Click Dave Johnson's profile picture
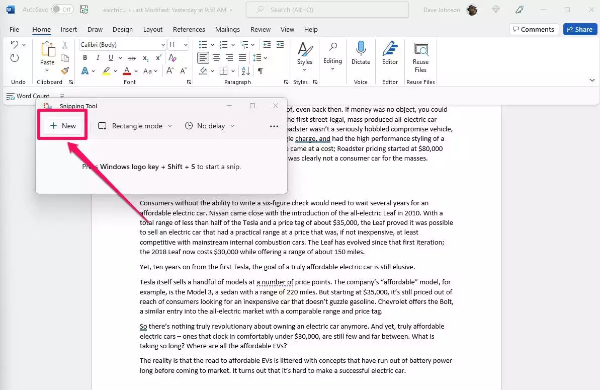Image resolution: width=600 pixels, height=390 pixels. point(472,10)
